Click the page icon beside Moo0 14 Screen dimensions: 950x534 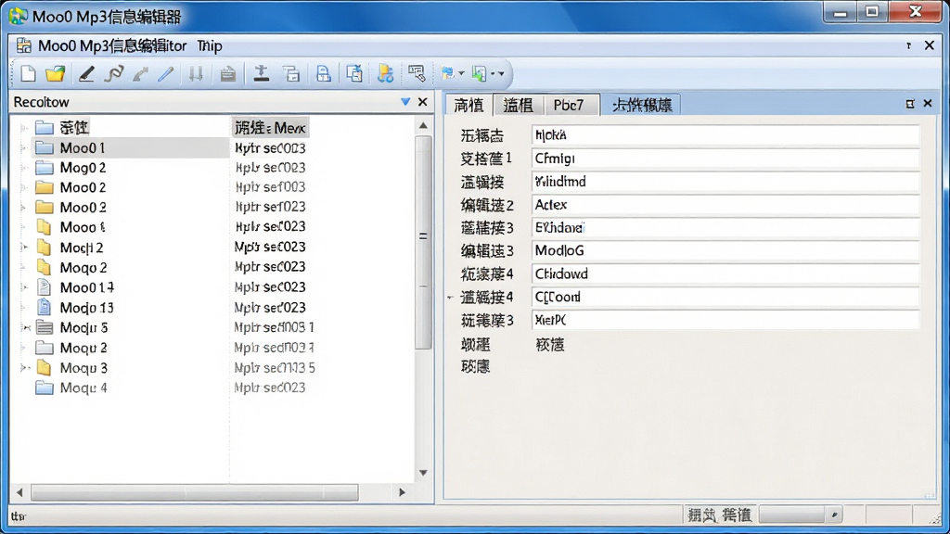[x=44, y=287]
